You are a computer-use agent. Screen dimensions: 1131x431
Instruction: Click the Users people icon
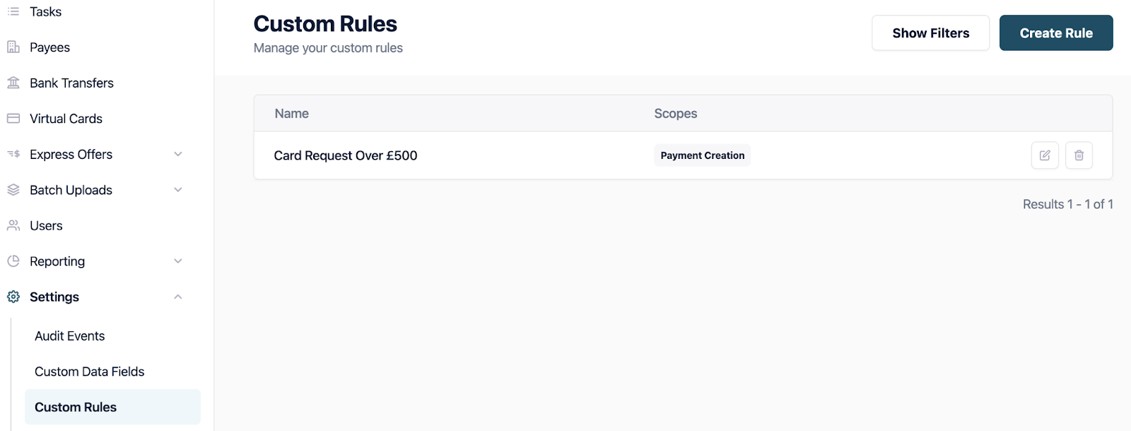point(13,225)
